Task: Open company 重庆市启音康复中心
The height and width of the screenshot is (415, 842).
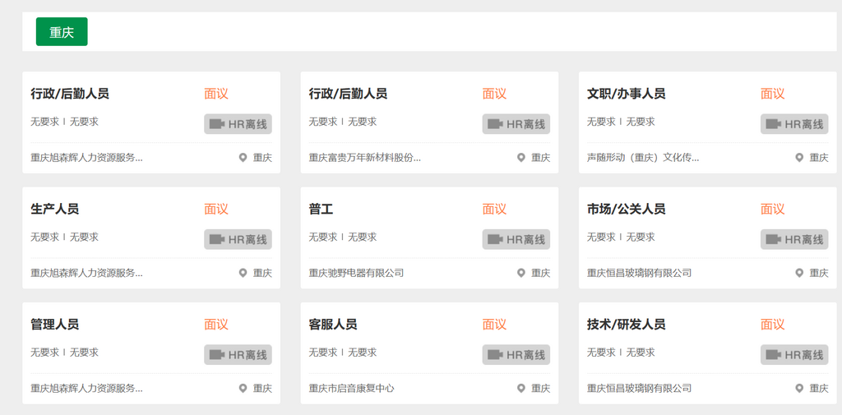Action: coord(351,388)
